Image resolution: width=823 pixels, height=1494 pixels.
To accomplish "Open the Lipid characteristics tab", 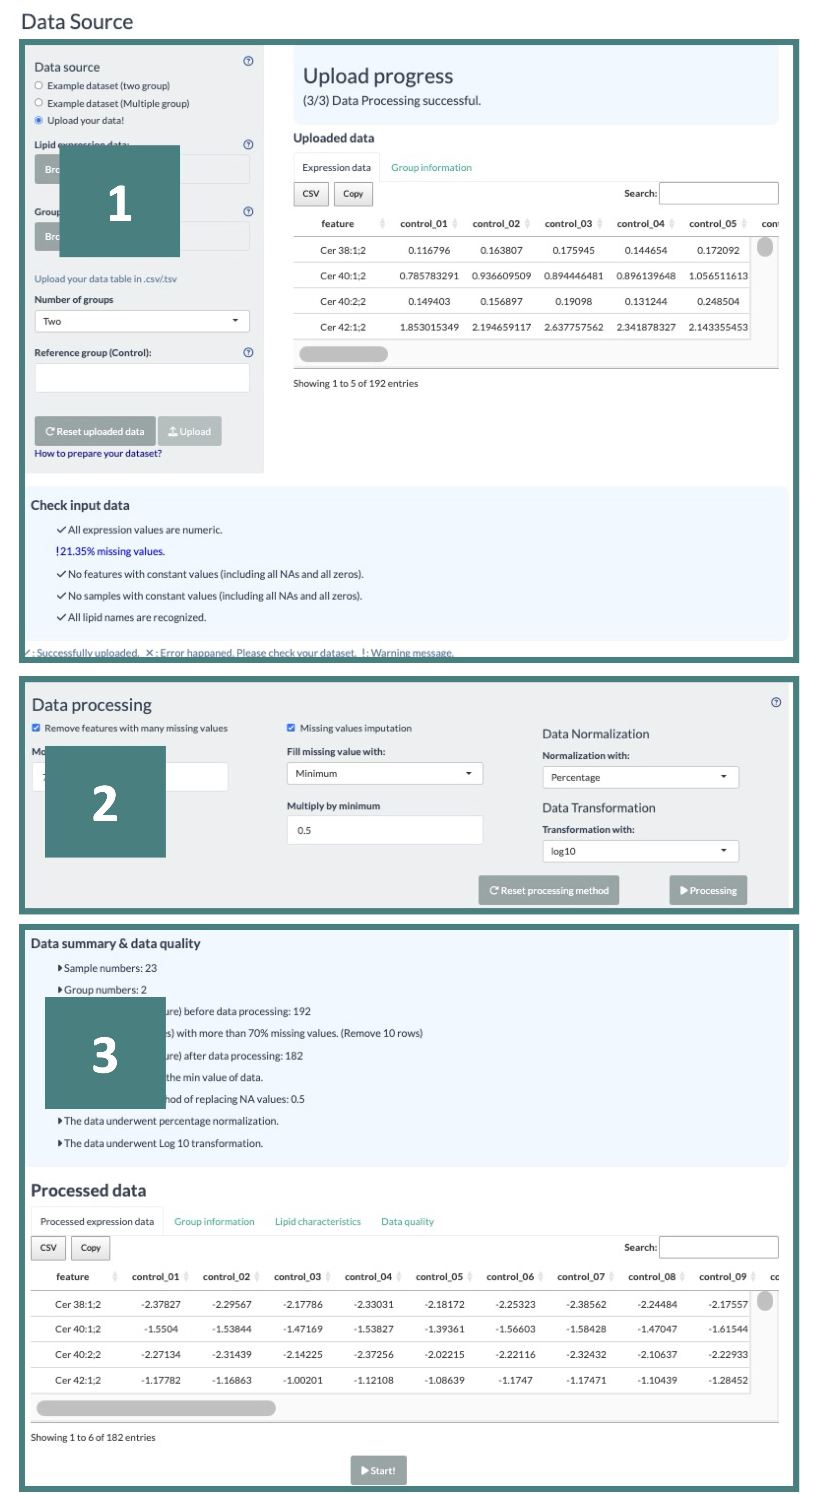I will (x=317, y=1221).
